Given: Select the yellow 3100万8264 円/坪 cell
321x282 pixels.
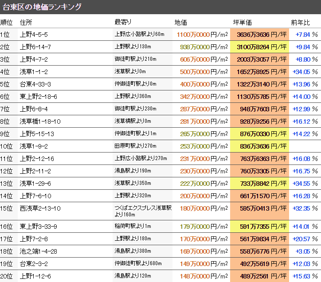Looking at the screenshot, I should 259,47.
